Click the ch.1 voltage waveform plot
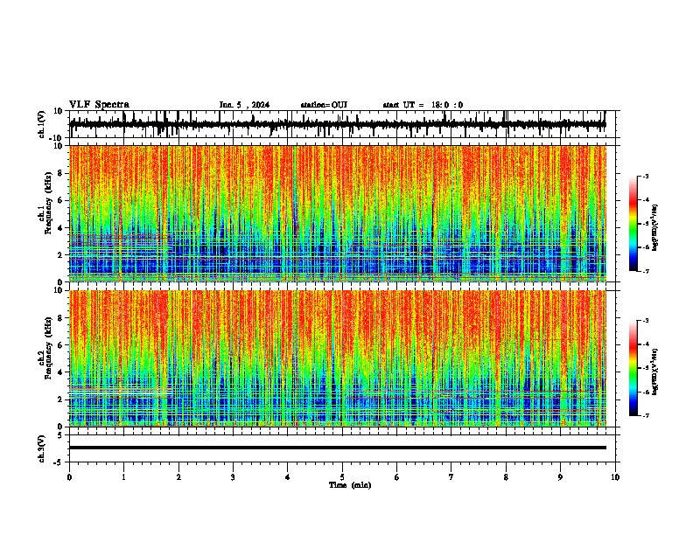Viewport: 693px width, 535px height. pos(338,124)
